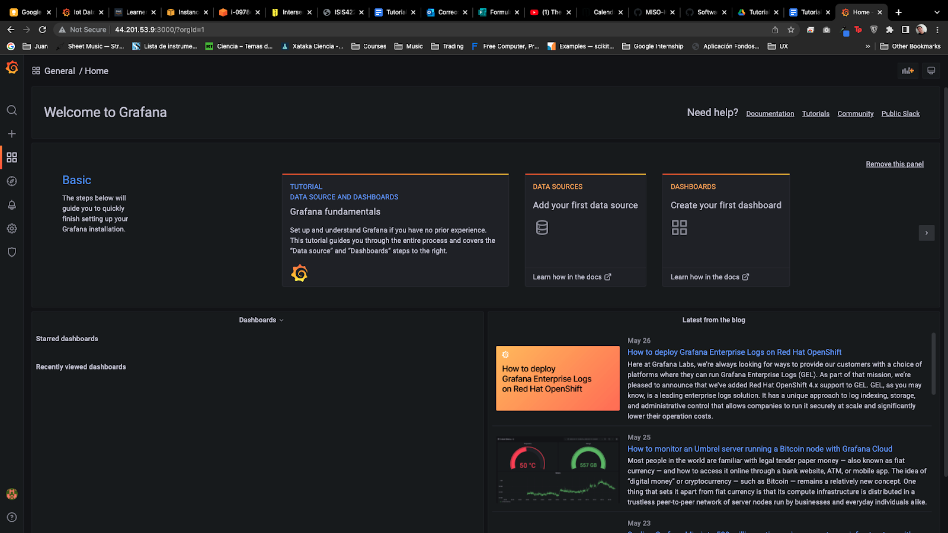Viewport: 948px width, 533px height.
Task: Click Add your first data source
Action: pos(585,206)
